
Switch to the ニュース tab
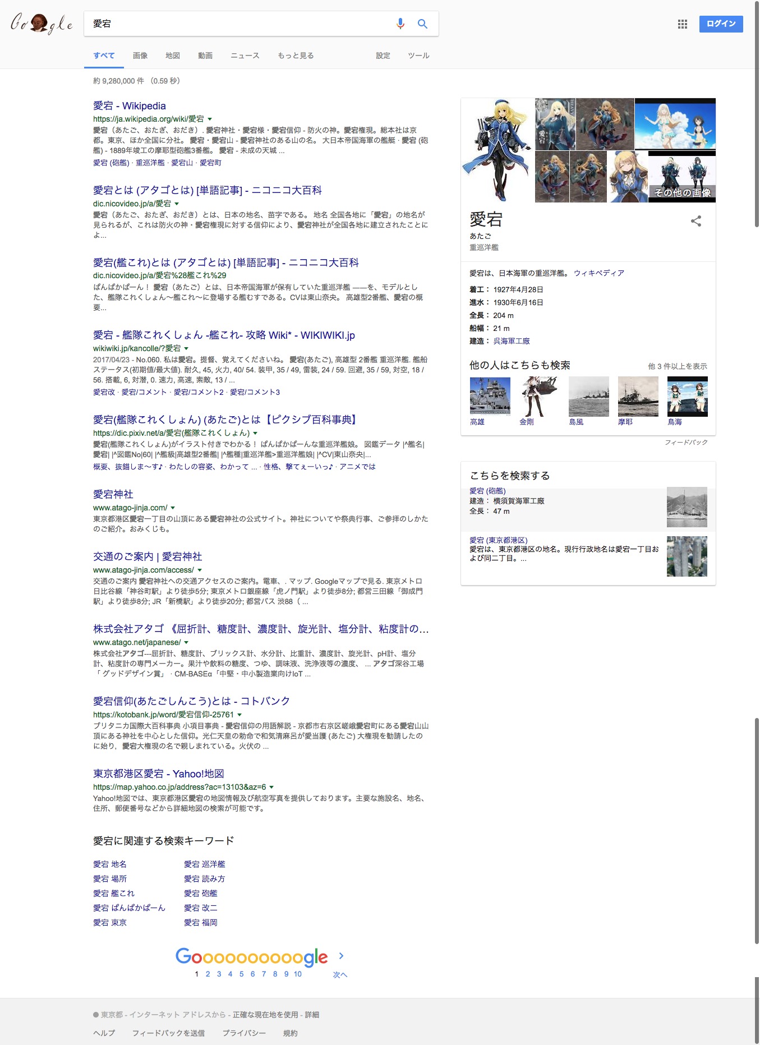pyautogui.click(x=245, y=56)
